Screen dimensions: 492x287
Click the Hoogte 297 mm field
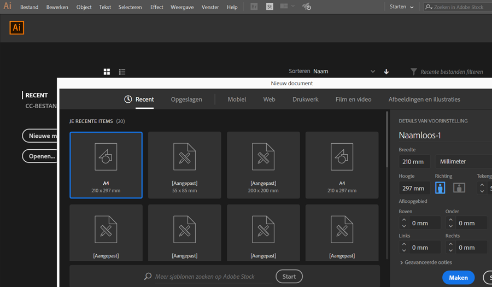tap(414, 188)
